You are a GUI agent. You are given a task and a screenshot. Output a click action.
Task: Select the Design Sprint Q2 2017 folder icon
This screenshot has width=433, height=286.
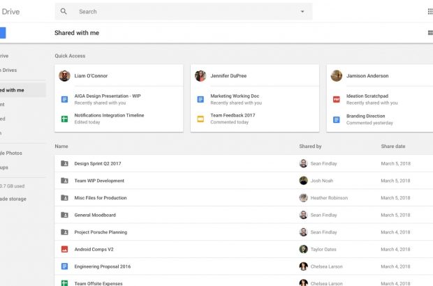(x=64, y=163)
